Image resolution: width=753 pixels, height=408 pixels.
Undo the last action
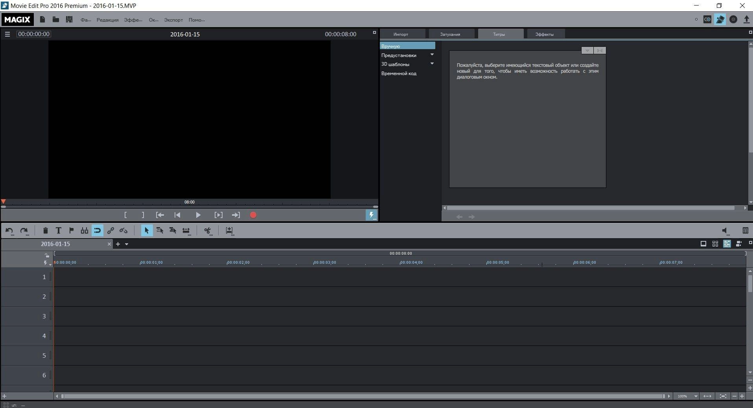9,231
